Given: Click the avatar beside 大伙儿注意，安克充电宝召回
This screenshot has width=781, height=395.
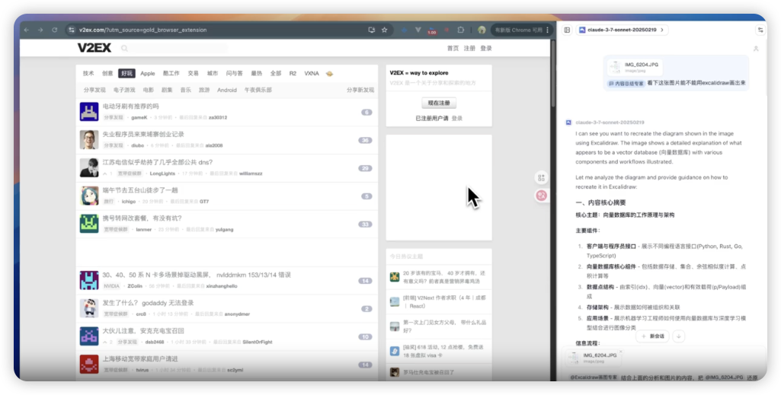Looking at the screenshot, I should (x=89, y=336).
